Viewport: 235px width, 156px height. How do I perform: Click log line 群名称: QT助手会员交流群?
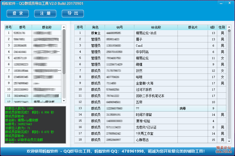pyautogui.click(x=24, y=140)
